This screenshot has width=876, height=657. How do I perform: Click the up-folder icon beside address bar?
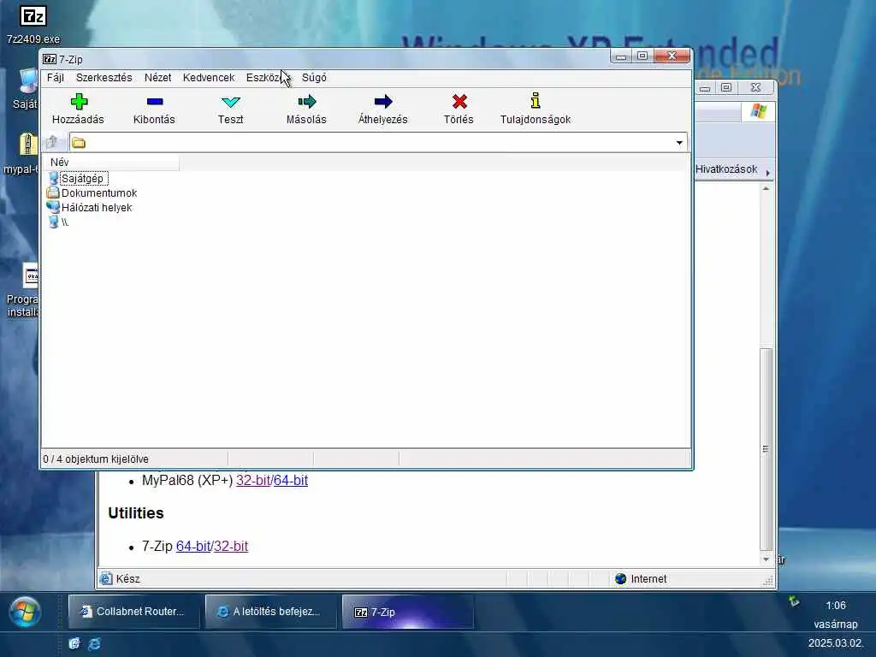click(52, 142)
